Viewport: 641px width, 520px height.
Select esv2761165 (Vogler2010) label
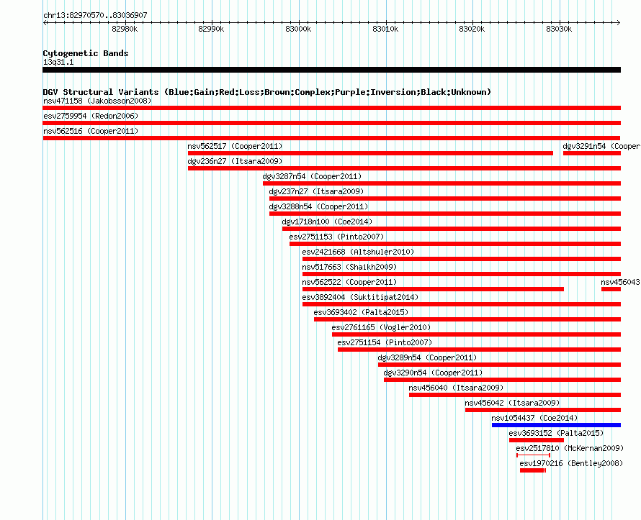(381, 327)
